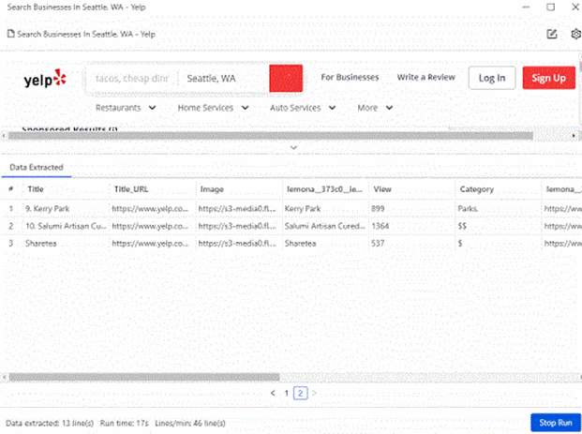This screenshot has height=434, width=582.
Task: Click the Kerry Park image URL cell
Action: pos(237,209)
